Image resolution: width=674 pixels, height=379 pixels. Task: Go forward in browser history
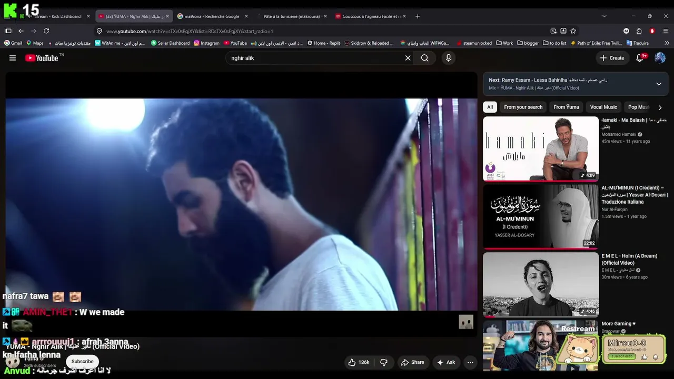(x=34, y=31)
